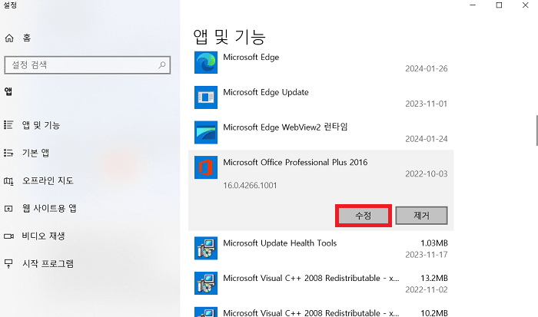
Task: Close the 설정 window
Action: pyautogui.click(x=525, y=5)
